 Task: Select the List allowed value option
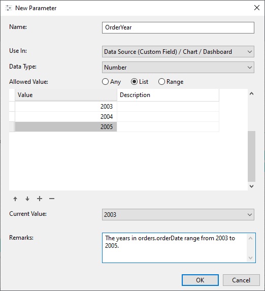click(x=140, y=82)
